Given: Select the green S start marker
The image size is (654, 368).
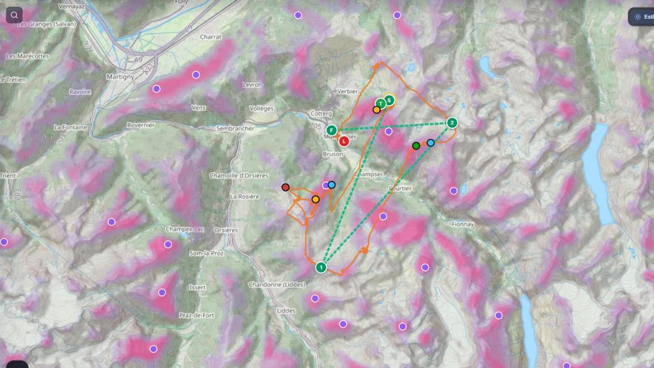Looking at the screenshot, I should coord(389,100).
